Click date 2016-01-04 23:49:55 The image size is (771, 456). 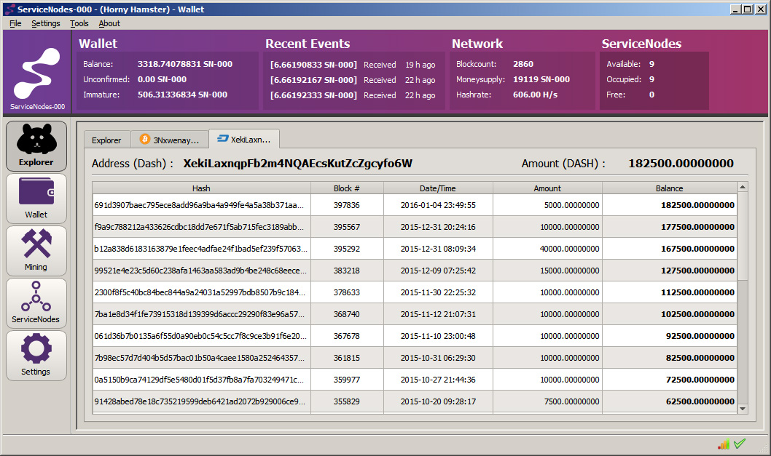[438, 205]
